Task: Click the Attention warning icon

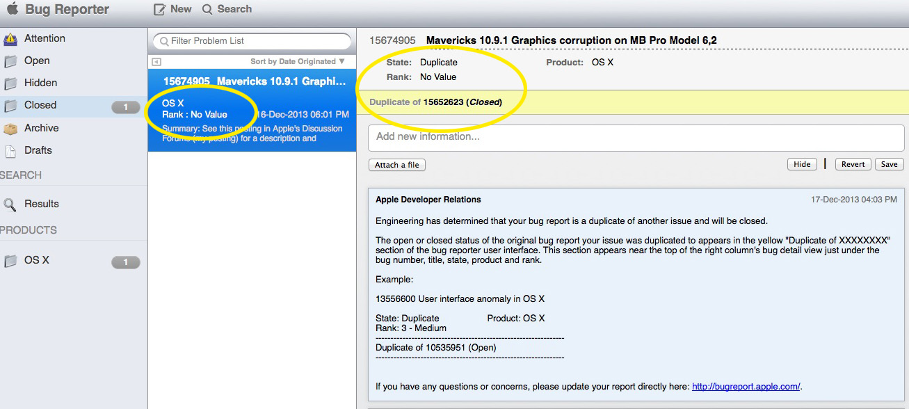Action: point(10,39)
